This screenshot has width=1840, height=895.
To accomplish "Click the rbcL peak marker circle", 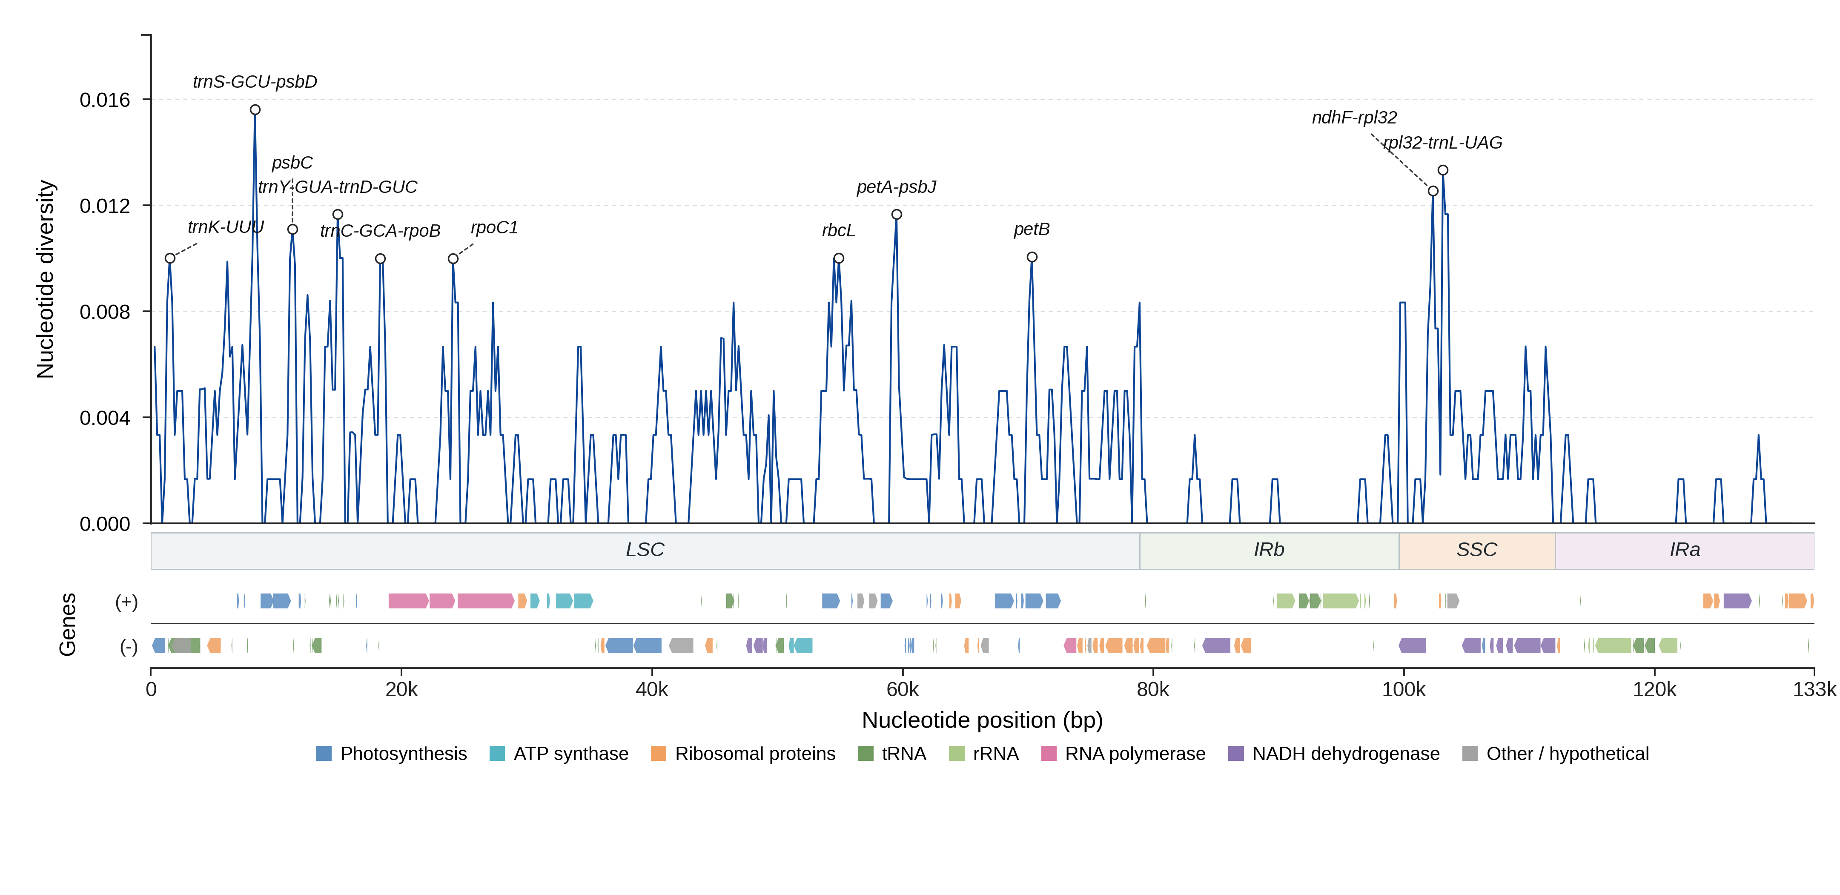I will pyautogui.click(x=839, y=258).
